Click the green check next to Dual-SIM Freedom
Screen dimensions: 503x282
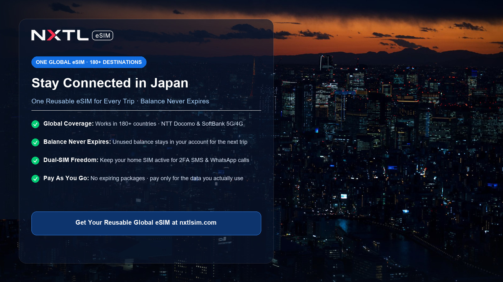pos(35,160)
